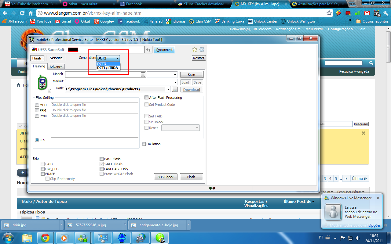Click Windows Live Messenger taskbar icon
Image resolution: width=391 pixels, height=244 pixels.
pyautogui.click(x=82, y=238)
